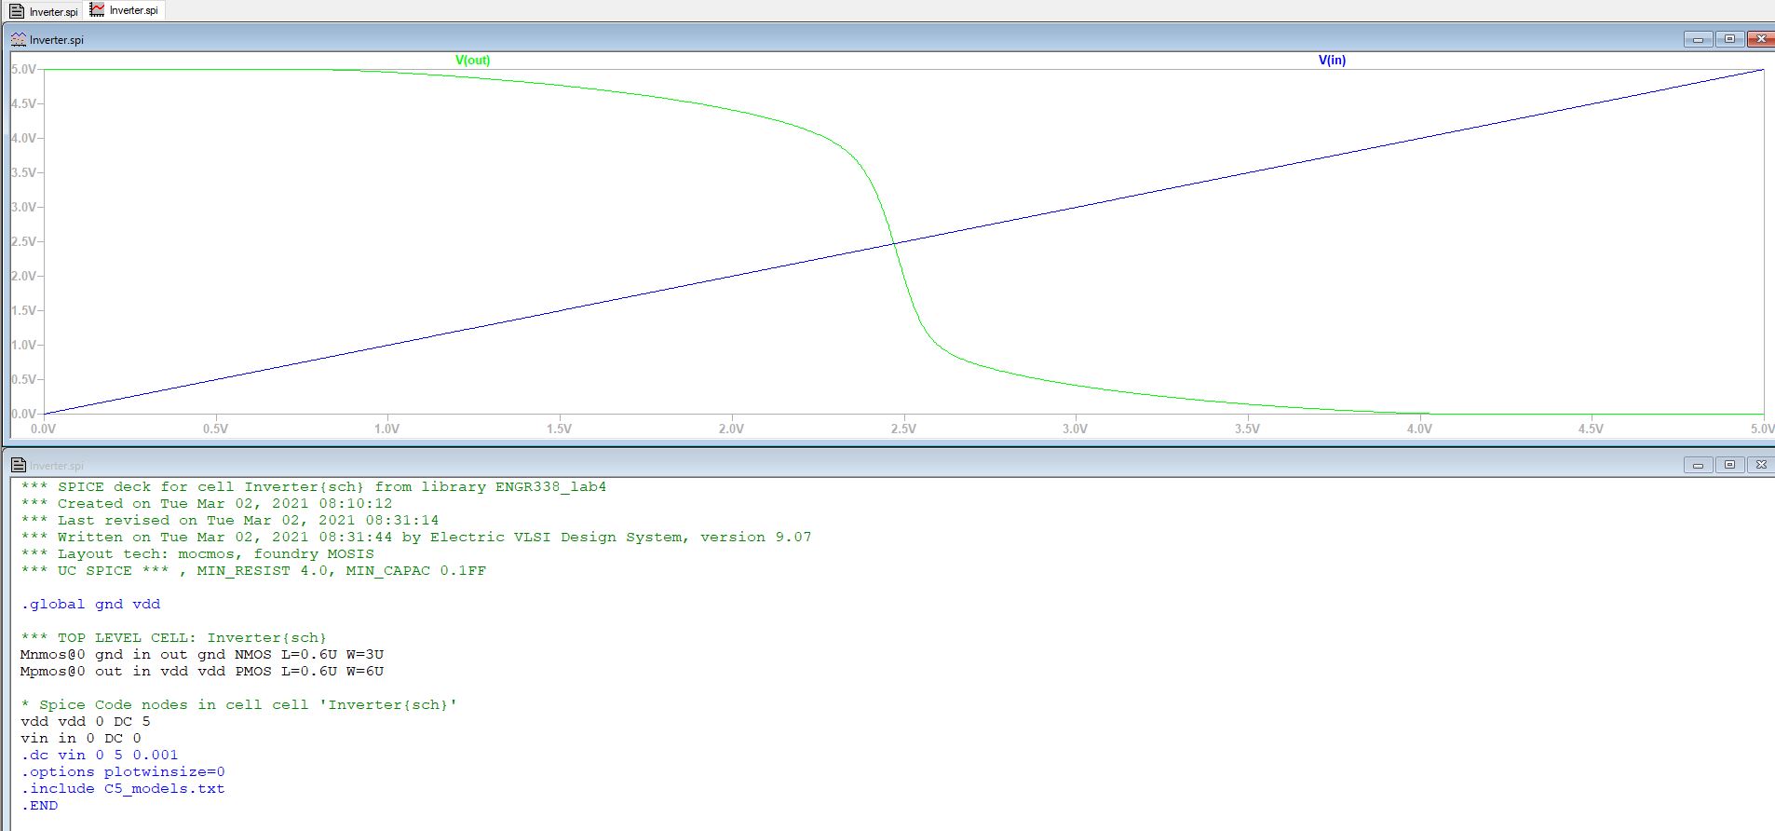Minimize the netlist editor window
1775x831 pixels.
click(x=1698, y=464)
